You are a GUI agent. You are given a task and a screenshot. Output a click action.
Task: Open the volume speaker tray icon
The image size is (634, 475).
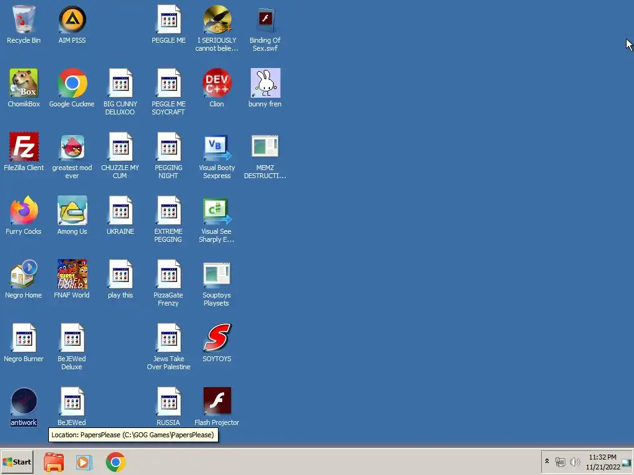tap(575, 461)
